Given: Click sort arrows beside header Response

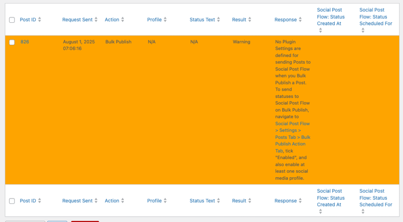Looking at the screenshot, I should pos(300,20).
